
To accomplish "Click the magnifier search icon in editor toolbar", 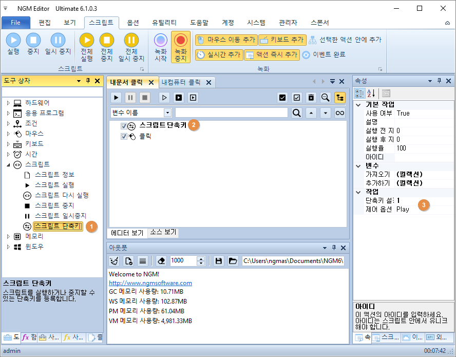I will click(x=325, y=98).
